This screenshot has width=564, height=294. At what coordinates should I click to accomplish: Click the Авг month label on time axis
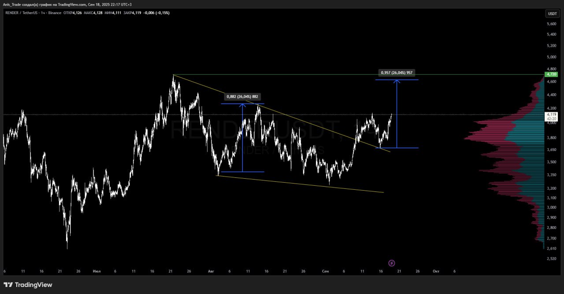(x=211, y=271)
